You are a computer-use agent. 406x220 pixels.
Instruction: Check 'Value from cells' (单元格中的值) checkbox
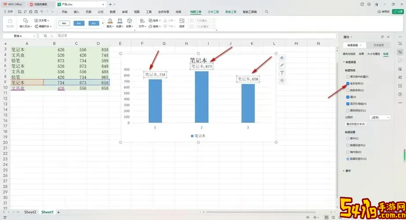pos(348,77)
